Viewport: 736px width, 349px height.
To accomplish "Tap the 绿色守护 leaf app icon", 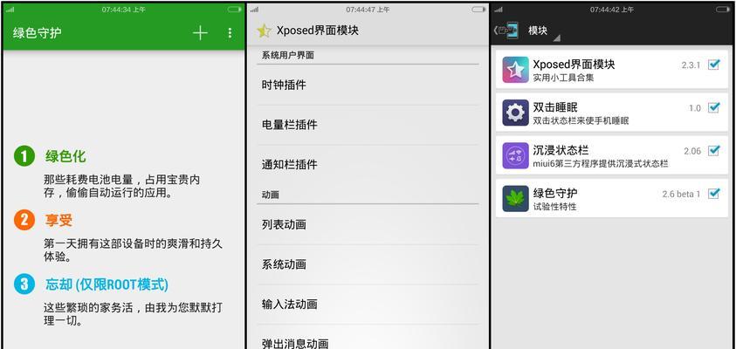I will pyautogui.click(x=515, y=198).
